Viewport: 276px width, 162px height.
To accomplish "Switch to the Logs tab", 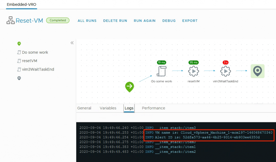I will (x=129, y=108).
